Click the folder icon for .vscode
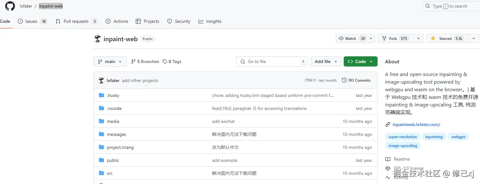Viewport: 480px width, 184px height. 101,108
